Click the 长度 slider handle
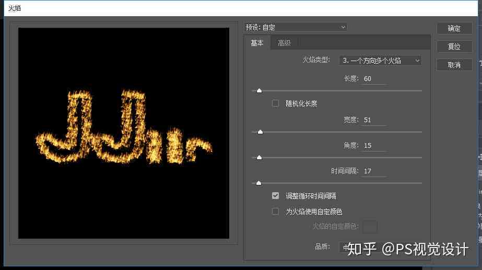482x270 pixels. (259, 91)
